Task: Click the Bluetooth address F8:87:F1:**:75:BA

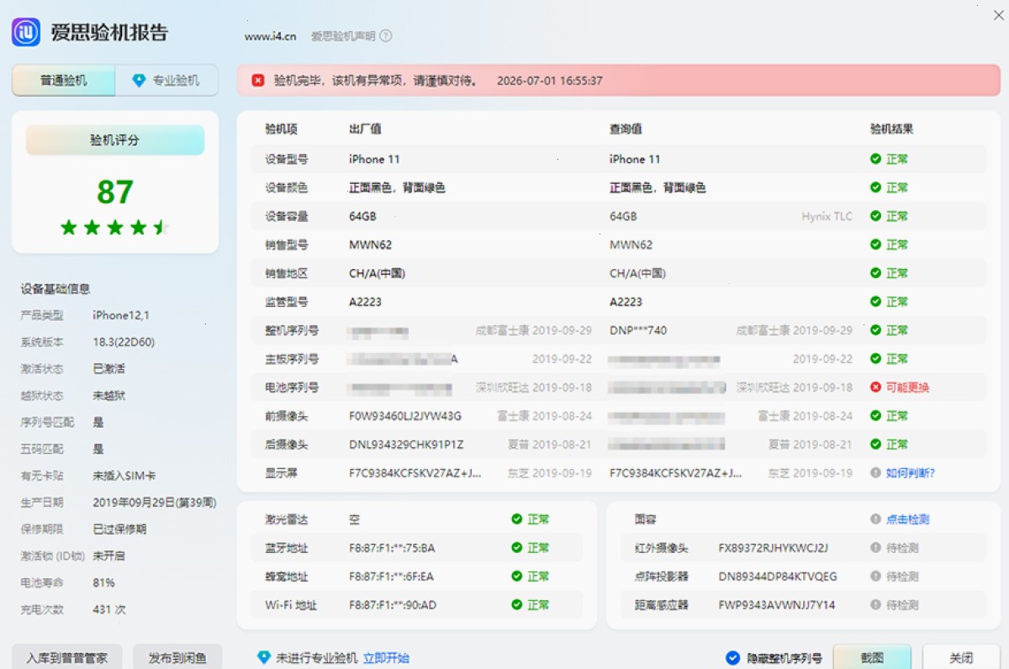Action: click(392, 548)
